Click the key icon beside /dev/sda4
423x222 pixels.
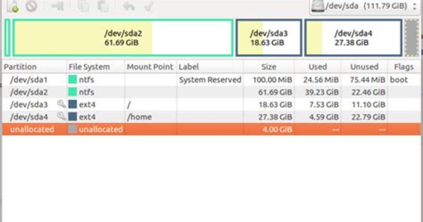pyautogui.click(x=61, y=116)
